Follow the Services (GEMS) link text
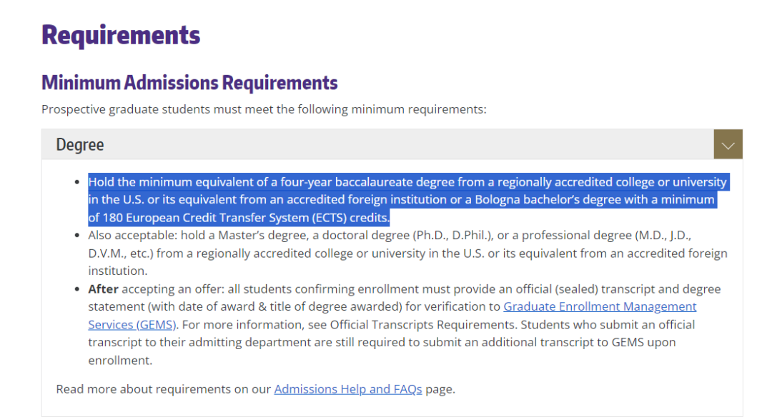 (132, 325)
